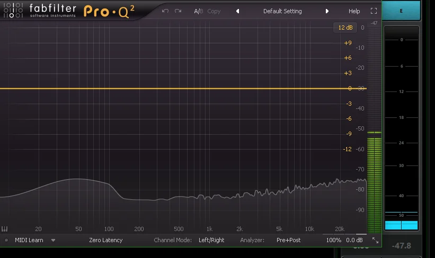Select the blue E tab at top right
The image size is (435, 258).
[401, 11]
